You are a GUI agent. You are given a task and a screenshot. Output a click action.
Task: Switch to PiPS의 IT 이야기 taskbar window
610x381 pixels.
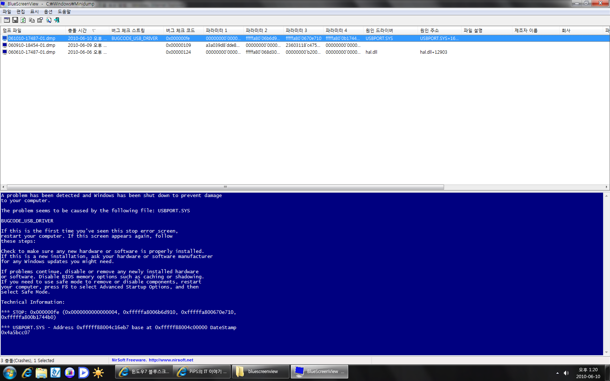tap(202, 372)
